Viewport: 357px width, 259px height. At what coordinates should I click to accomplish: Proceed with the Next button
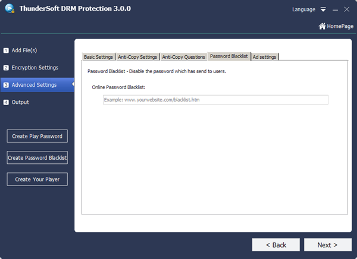(327, 245)
